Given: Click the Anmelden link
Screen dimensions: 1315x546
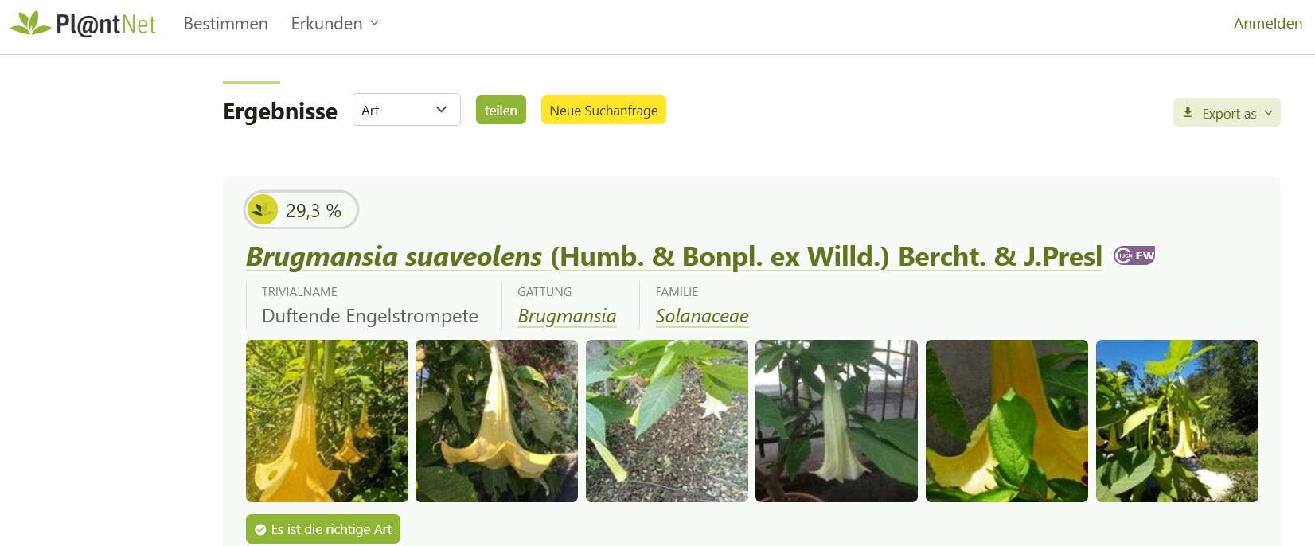Looking at the screenshot, I should click(1268, 24).
